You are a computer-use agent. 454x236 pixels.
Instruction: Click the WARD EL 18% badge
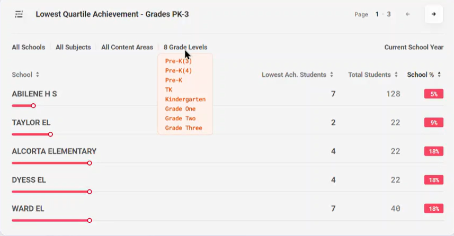click(434, 208)
